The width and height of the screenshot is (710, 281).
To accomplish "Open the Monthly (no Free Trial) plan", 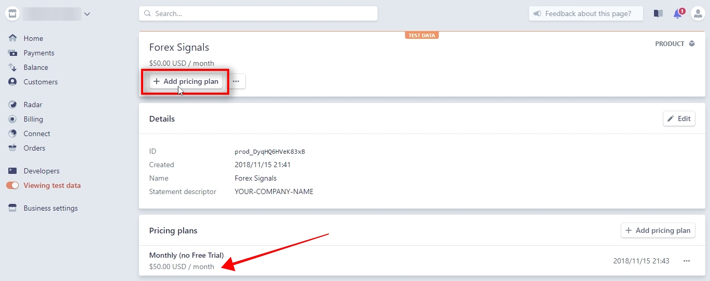I will click(x=186, y=255).
